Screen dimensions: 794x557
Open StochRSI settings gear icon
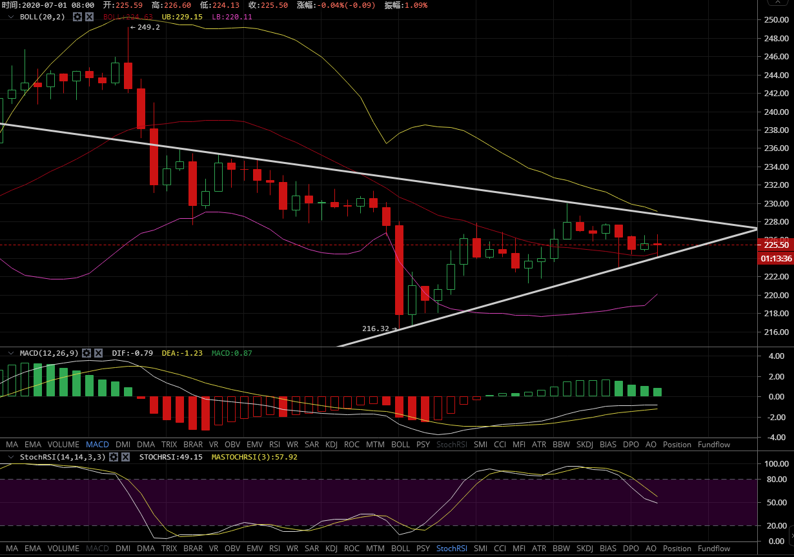114,457
